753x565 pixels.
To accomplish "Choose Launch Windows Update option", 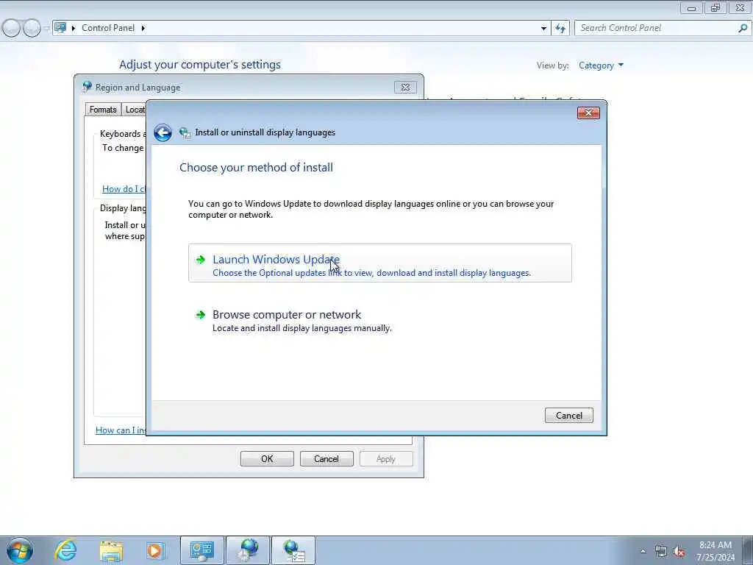I will 380,263.
